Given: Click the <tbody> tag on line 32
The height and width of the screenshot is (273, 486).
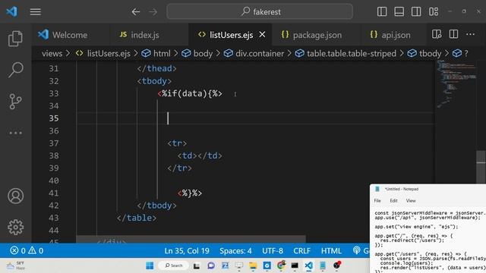Looking at the screenshot, I should click(x=154, y=81).
